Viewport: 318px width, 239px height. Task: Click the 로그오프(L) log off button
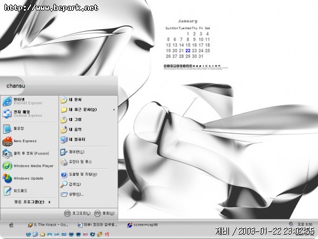pyautogui.click(x=78, y=214)
